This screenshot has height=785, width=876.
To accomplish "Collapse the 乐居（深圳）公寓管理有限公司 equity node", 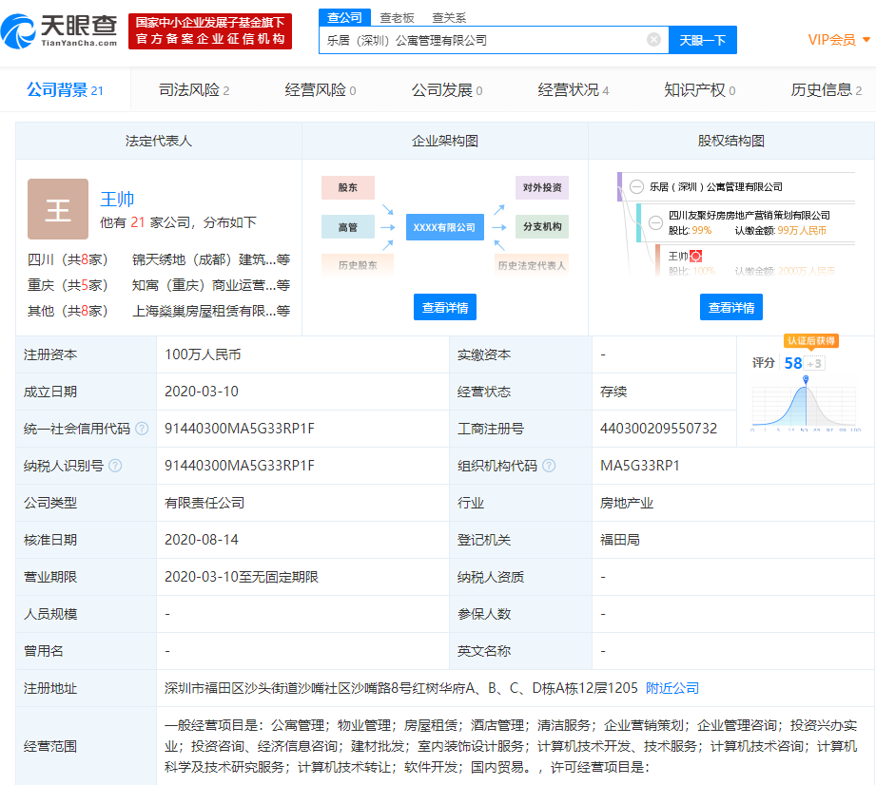I will (636, 187).
